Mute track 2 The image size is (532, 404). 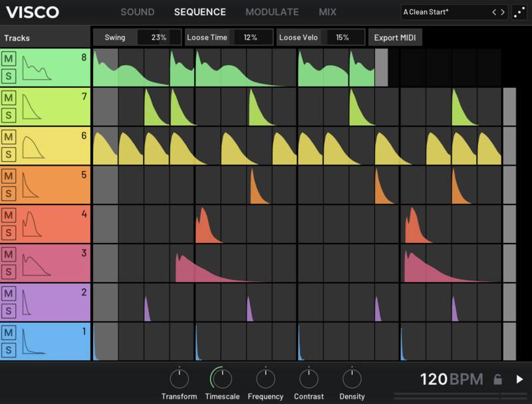point(9,294)
